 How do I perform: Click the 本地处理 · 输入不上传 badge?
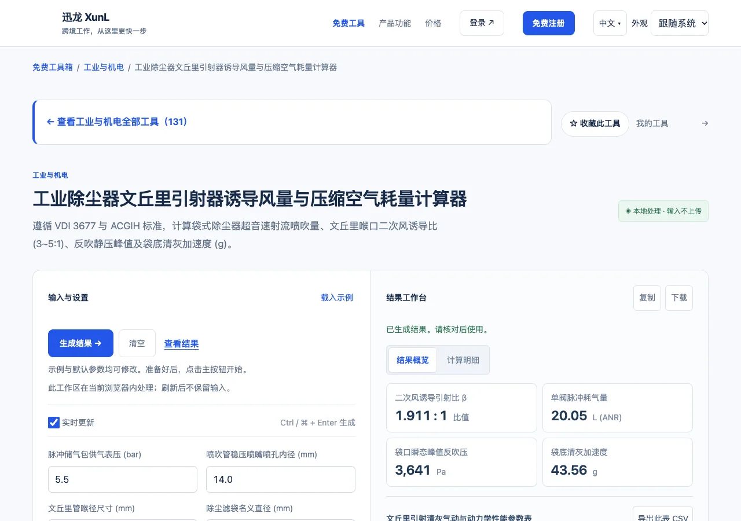pos(663,211)
